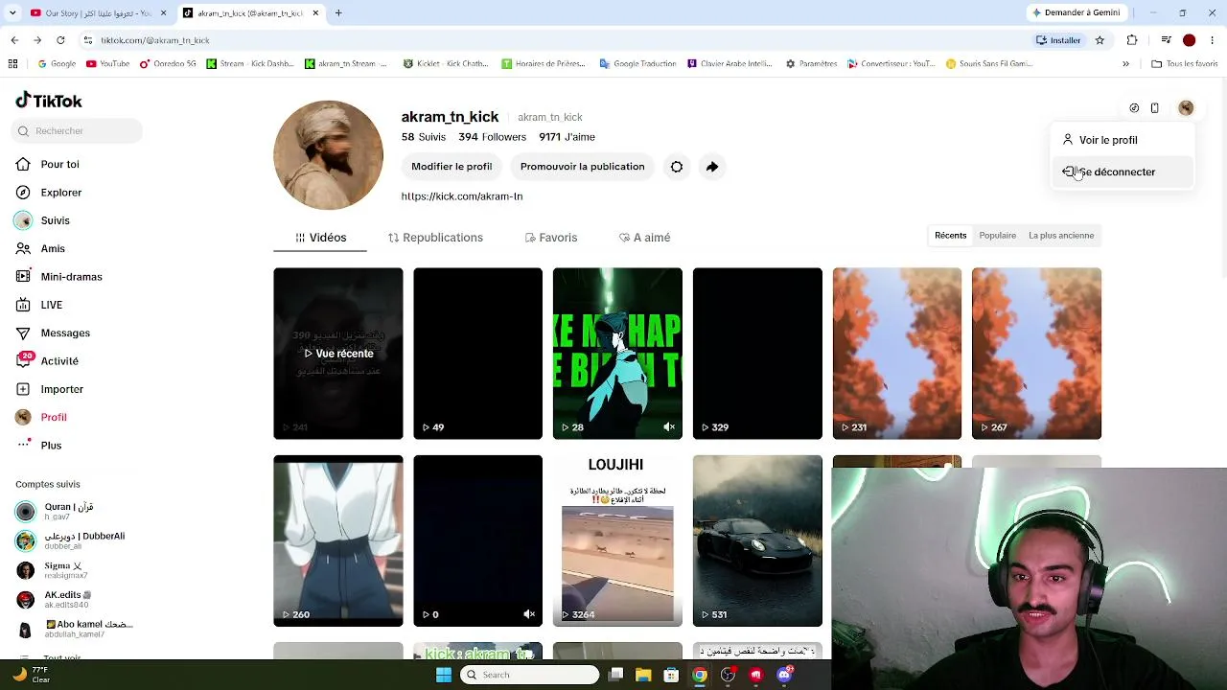Click the Windows Start button
The height and width of the screenshot is (690, 1227).
443,675
